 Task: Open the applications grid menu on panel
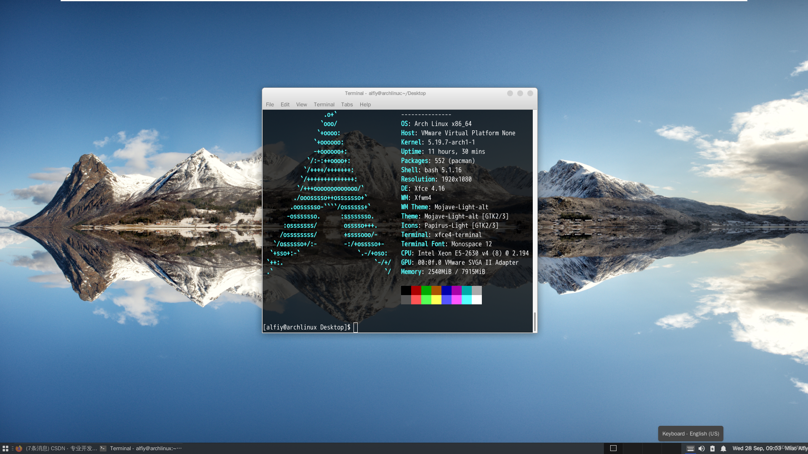(5, 449)
